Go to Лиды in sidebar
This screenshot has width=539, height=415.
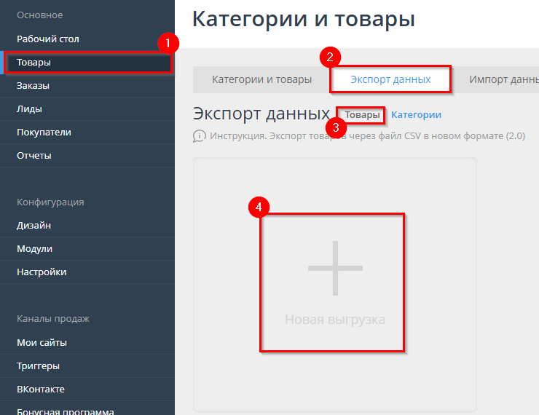click(x=29, y=109)
